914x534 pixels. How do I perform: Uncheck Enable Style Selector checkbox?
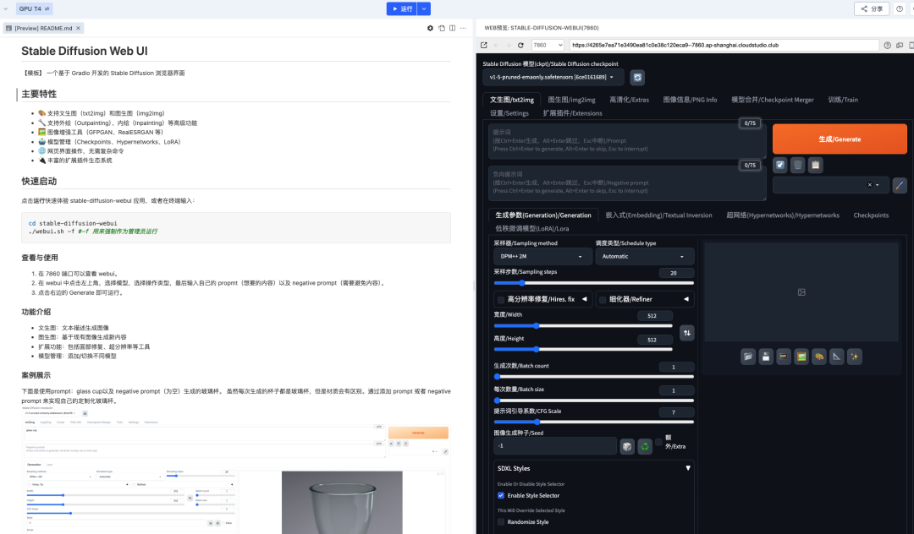pos(501,495)
